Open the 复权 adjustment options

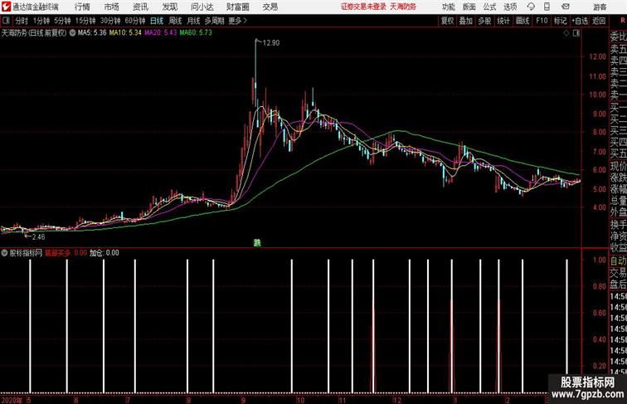pos(447,21)
